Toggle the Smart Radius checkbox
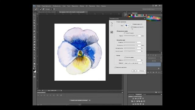This screenshot has height=110, width=195. pos(125,33)
